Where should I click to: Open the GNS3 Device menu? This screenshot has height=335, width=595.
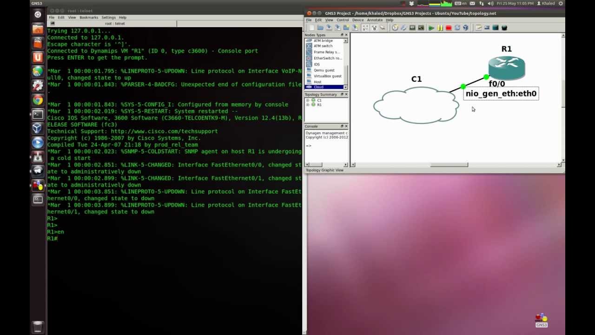pyautogui.click(x=358, y=20)
